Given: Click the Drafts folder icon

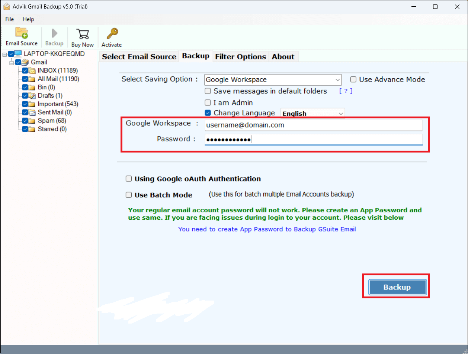Looking at the screenshot, I should tap(32, 96).
